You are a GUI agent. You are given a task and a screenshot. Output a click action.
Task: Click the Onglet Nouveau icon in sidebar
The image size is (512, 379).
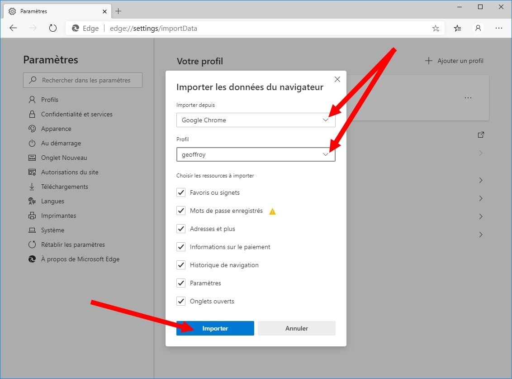32,158
